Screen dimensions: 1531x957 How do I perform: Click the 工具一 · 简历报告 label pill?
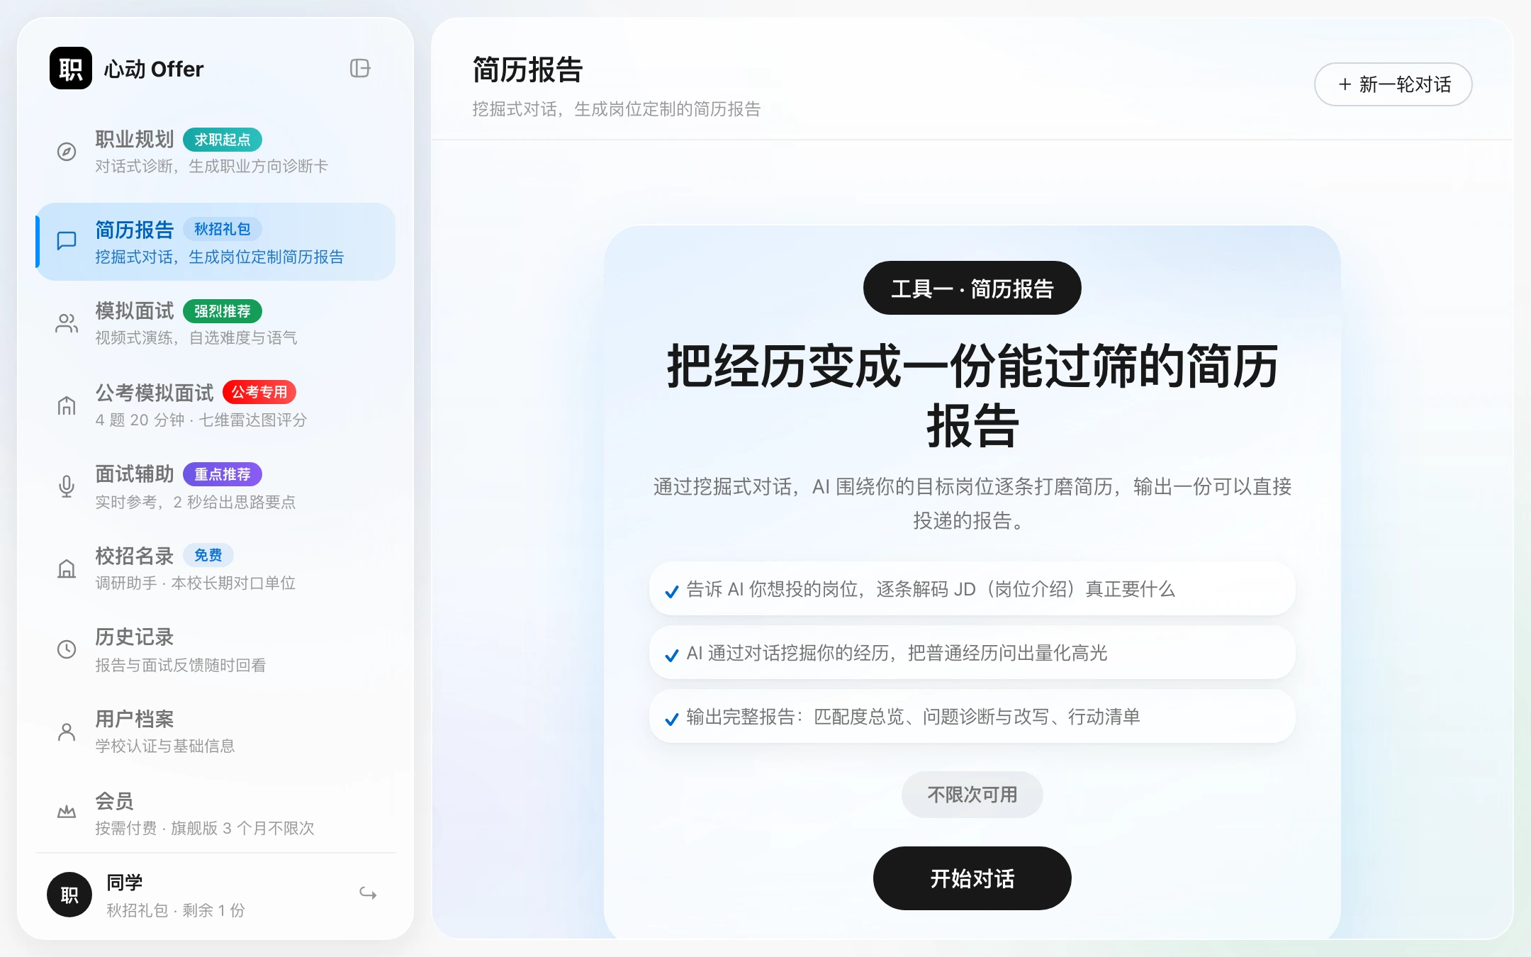972,288
